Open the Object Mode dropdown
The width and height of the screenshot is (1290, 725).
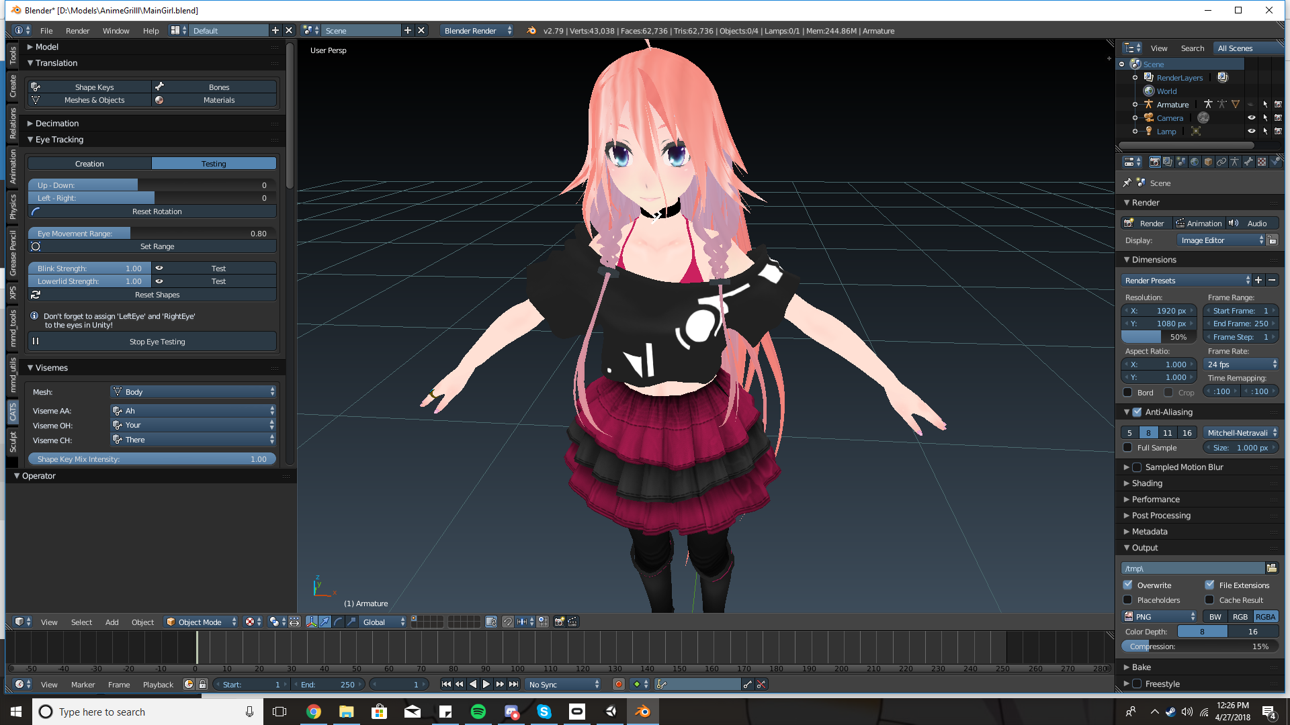(x=201, y=622)
